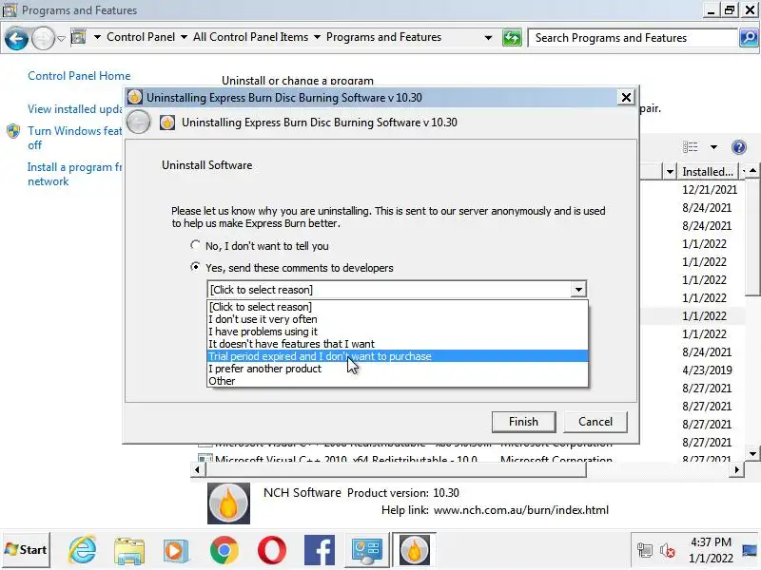
Task: Click Turn Windows features on or off
Action: (x=75, y=138)
